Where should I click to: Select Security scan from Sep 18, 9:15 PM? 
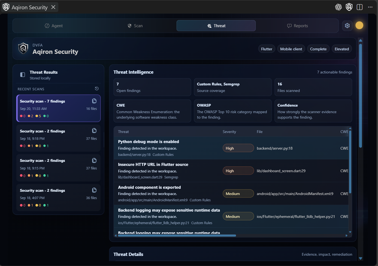click(59, 168)
